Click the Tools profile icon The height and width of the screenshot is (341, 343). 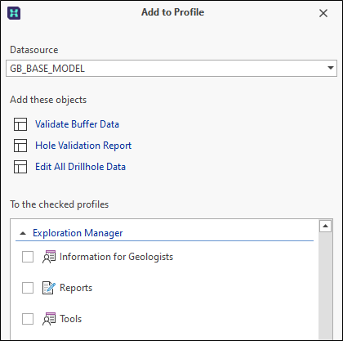point(49,319)
